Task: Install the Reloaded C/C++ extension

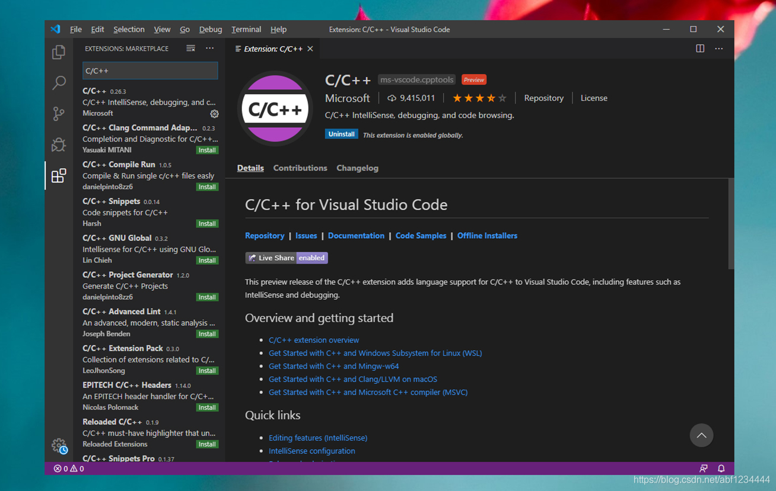Action: point(207,444)
